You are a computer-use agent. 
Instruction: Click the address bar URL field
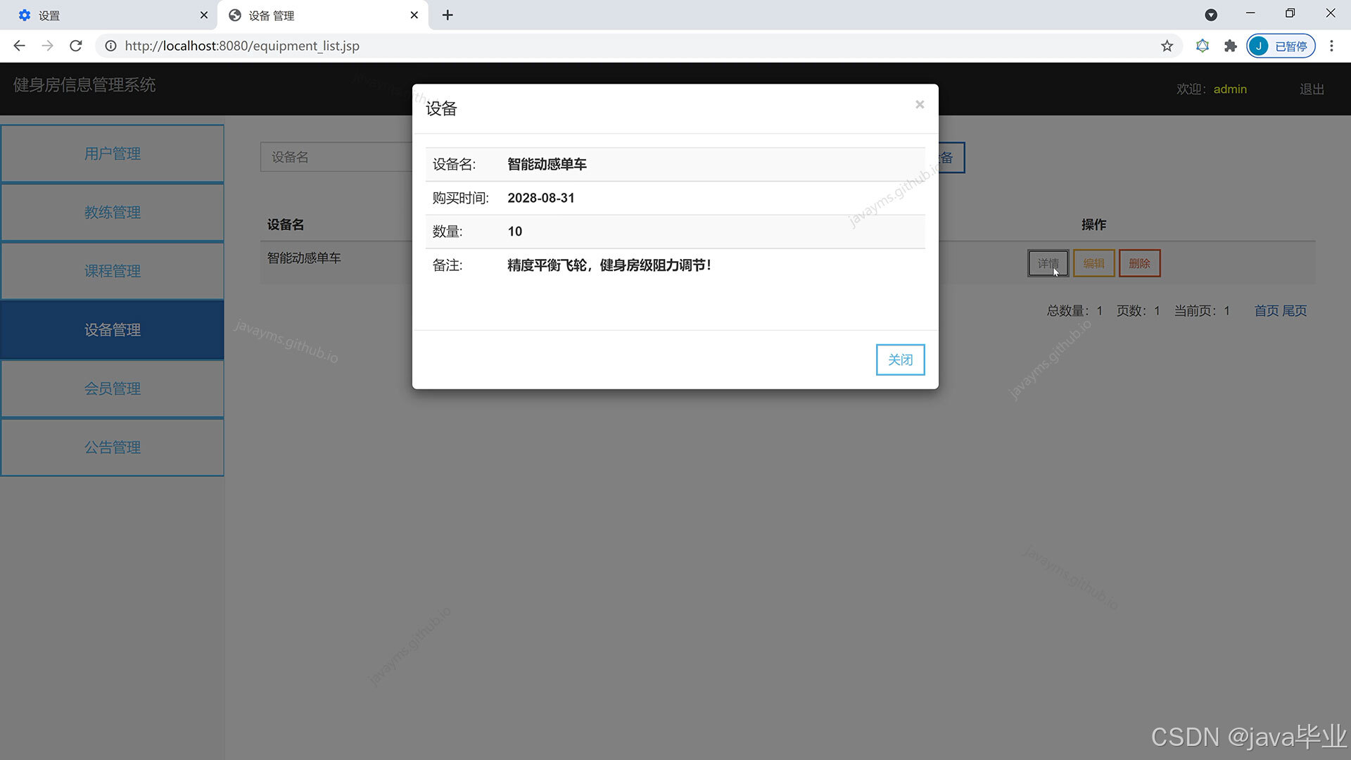click(633, 46)
